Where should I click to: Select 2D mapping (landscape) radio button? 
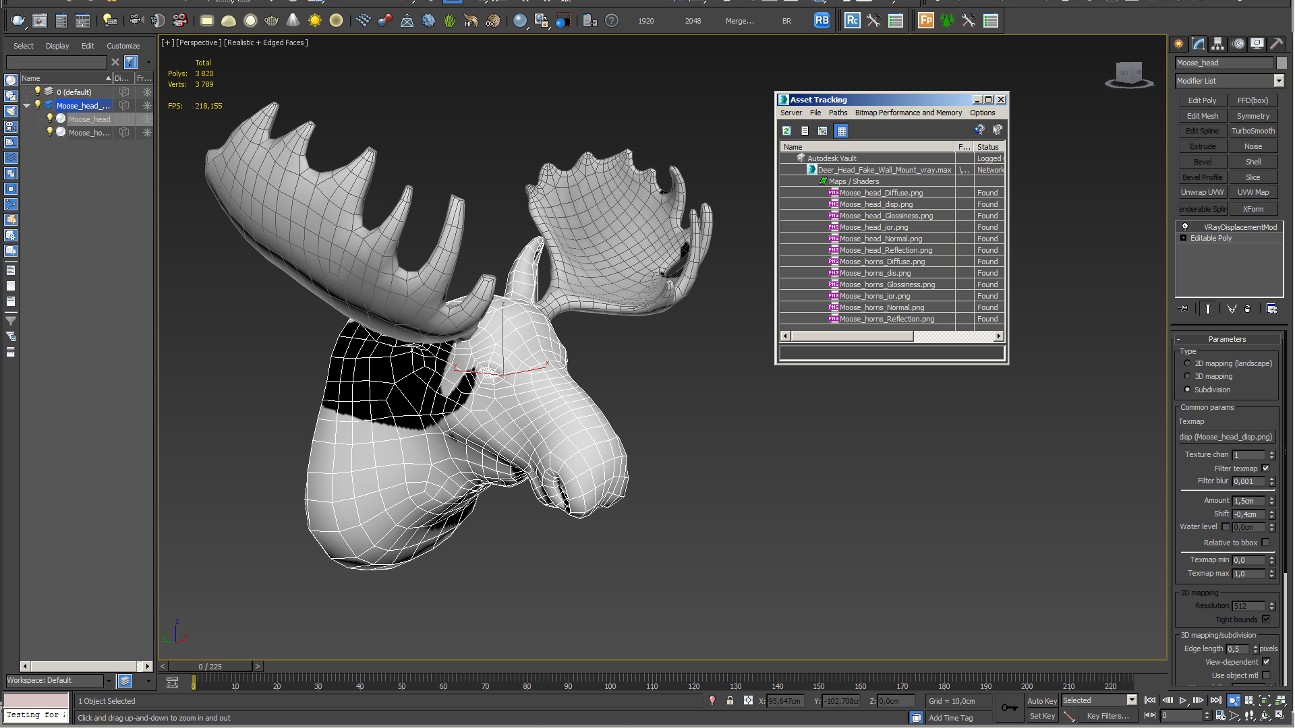click(x=1187, y=363)
